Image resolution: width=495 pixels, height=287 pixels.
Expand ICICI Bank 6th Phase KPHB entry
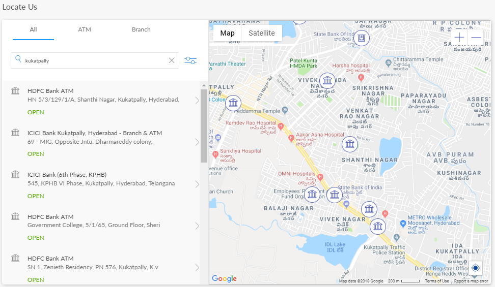click(x=197, y=184)
